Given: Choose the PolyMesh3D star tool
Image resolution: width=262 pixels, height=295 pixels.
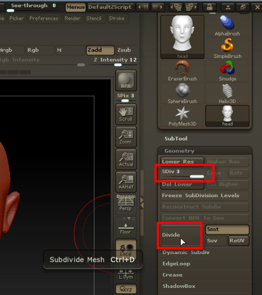Looking at the screenshot, I should (x=182, y=116).
